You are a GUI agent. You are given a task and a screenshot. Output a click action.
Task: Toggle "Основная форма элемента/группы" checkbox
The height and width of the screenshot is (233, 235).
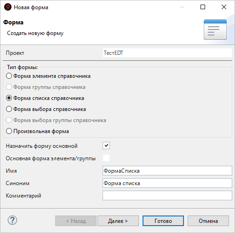[x=106, y=158]
